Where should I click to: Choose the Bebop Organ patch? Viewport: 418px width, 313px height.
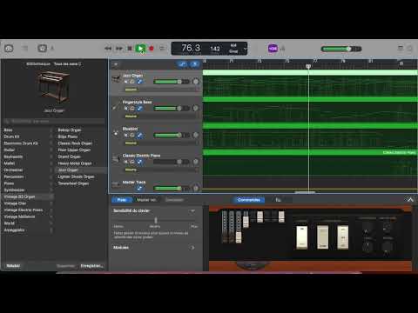70,130
